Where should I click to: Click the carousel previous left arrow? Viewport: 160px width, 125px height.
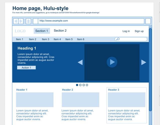coord(80,62)
